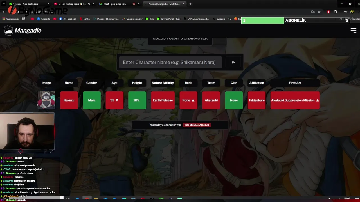Open the Disney+ | Filmler bookmark

106,19
